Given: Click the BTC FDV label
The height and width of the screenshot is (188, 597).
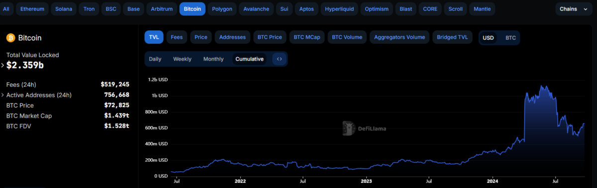Looking at the screenshot, I should [x=18, y=126].
